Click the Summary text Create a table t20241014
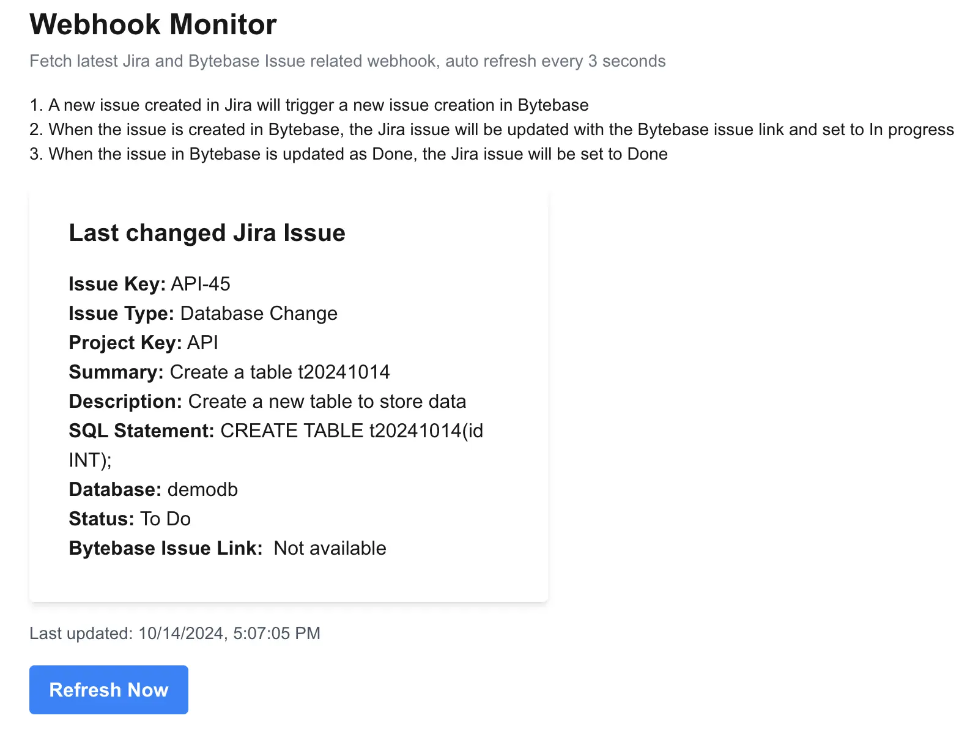 tap(280, 372)
